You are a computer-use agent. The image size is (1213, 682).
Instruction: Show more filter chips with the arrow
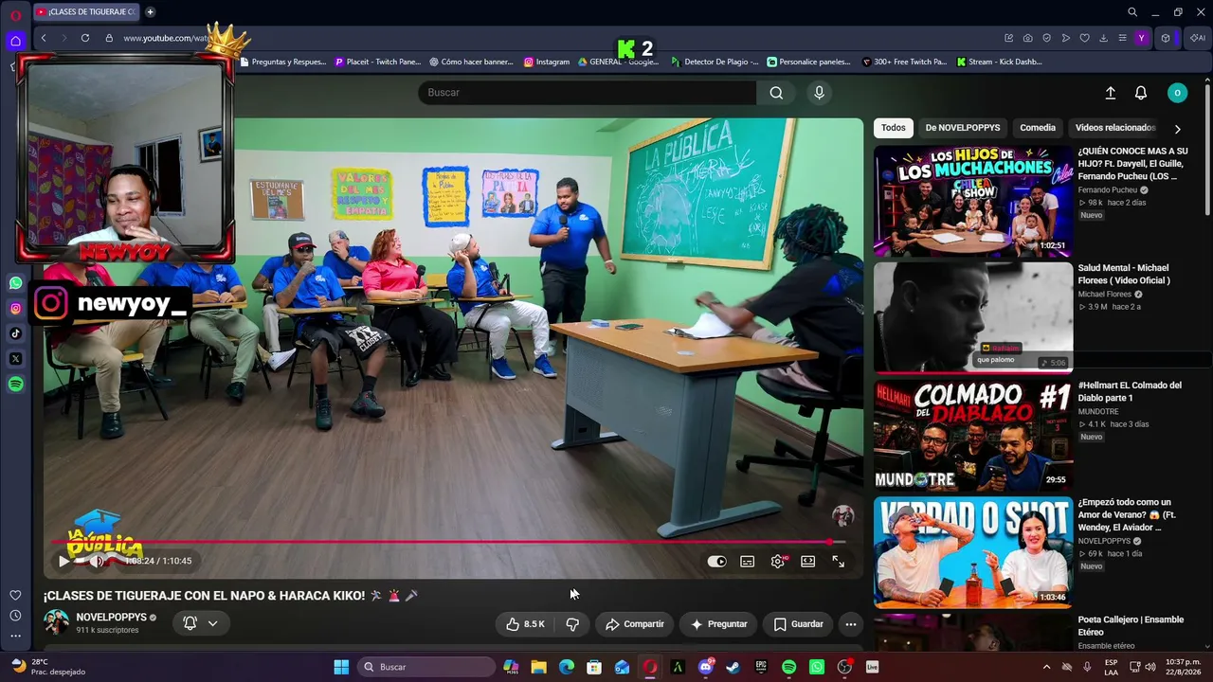[x=1178, y=129]
